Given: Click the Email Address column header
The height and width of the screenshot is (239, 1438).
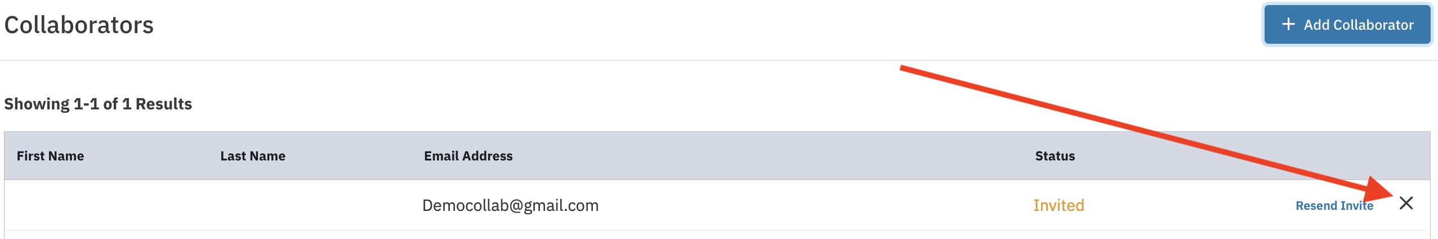Looking at the screenshot, I should coord(468,156).
